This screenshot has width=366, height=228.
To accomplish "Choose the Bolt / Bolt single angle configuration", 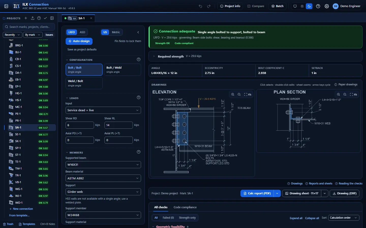I will point(84,70).
